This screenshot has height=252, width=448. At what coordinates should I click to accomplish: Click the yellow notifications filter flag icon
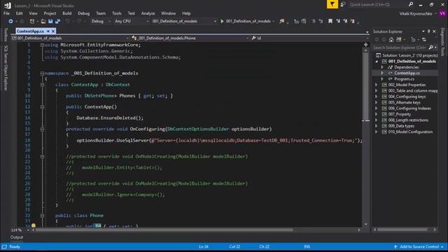[x=332, y=4]
